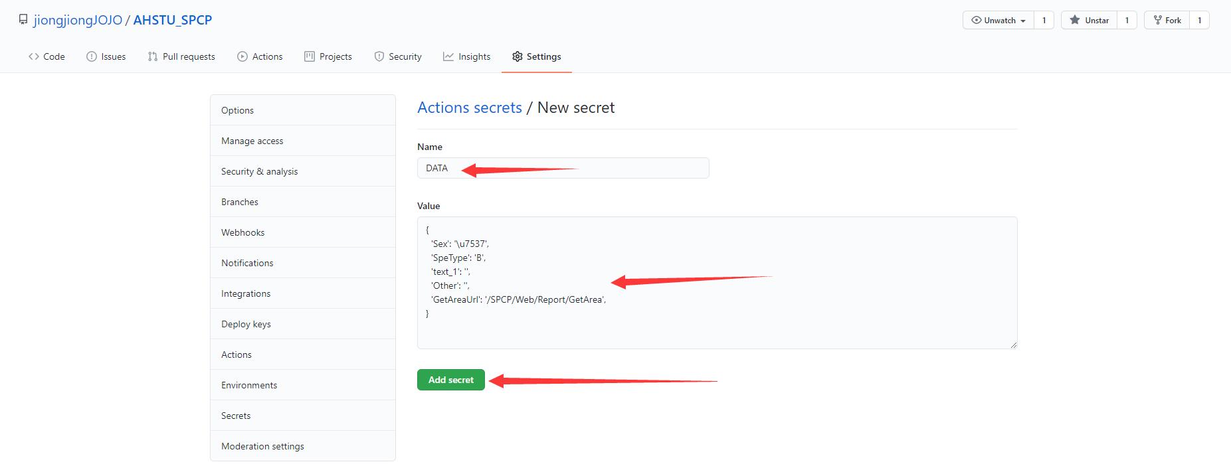Open the AHSTU_SPCP repository link

click(173, 20)
